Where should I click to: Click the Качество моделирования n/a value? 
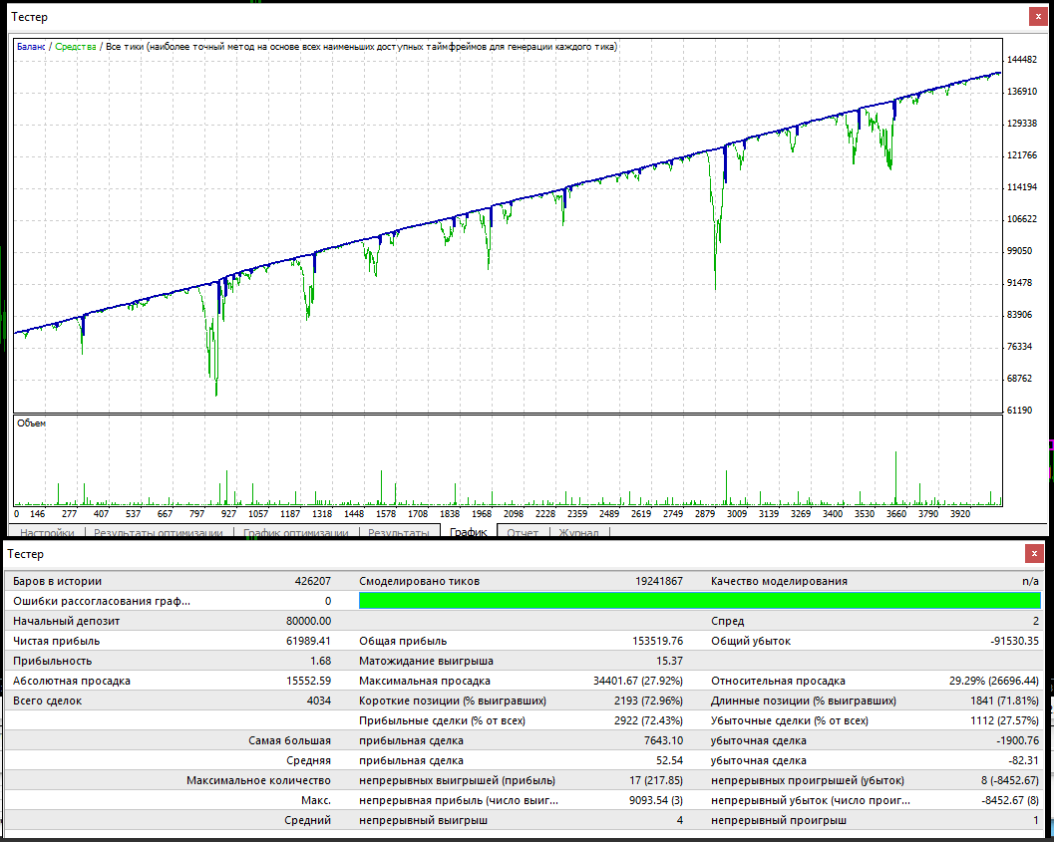click(1030, 581)
